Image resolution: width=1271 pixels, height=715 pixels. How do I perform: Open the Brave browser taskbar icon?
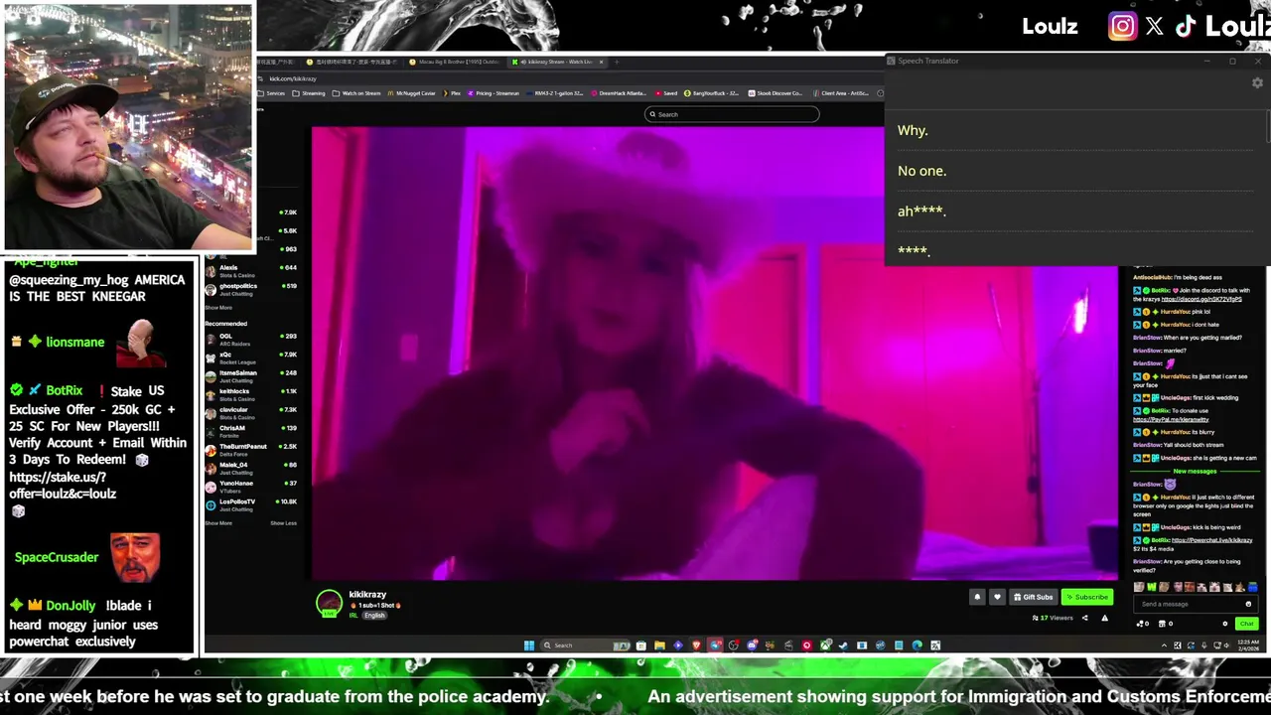point(696,645)
